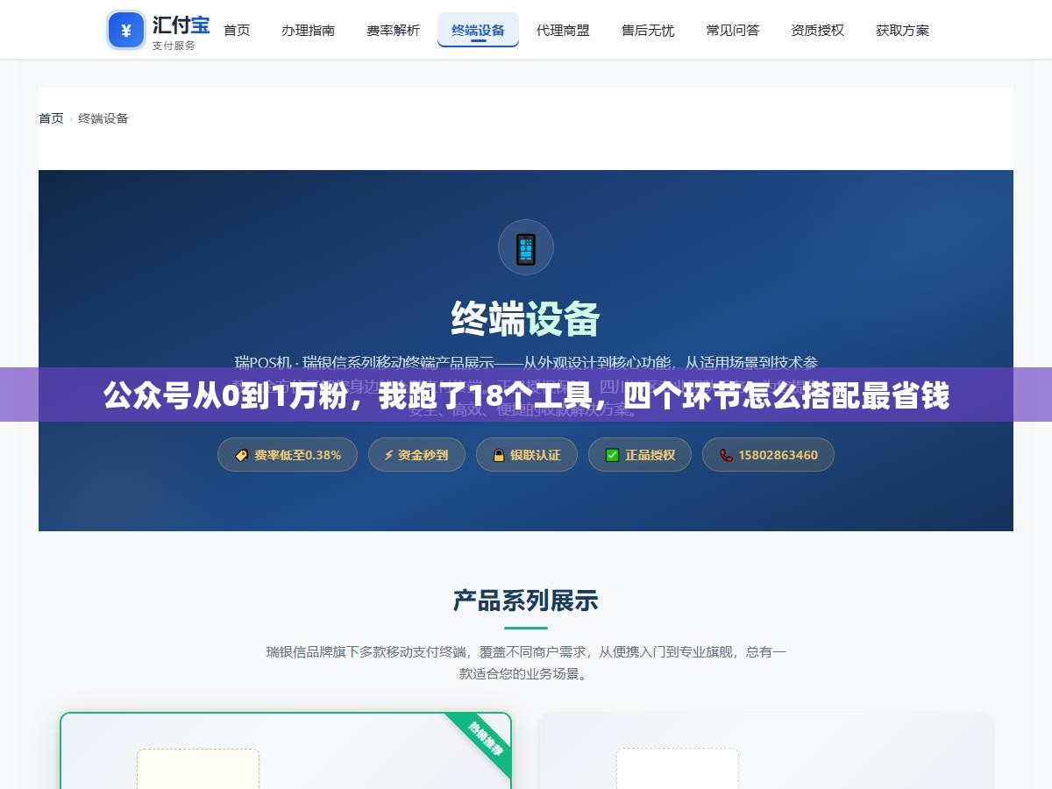
Task: Open the 办理指南 menu item
Action: [308, 31]
